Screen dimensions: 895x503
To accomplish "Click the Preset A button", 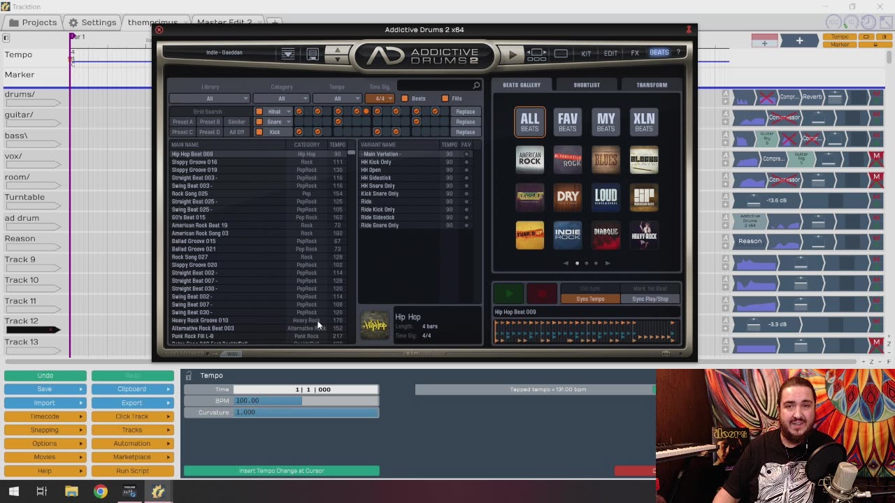I will point(182,122).
